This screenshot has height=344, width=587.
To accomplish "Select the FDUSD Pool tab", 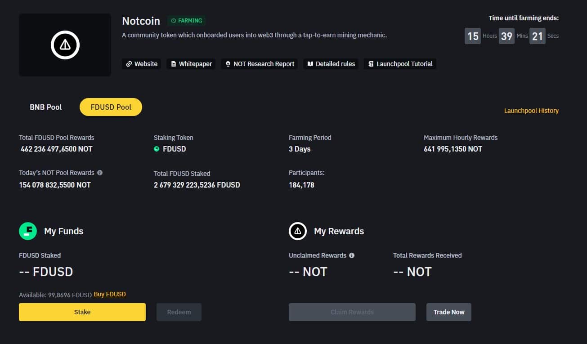I will 111,107.
